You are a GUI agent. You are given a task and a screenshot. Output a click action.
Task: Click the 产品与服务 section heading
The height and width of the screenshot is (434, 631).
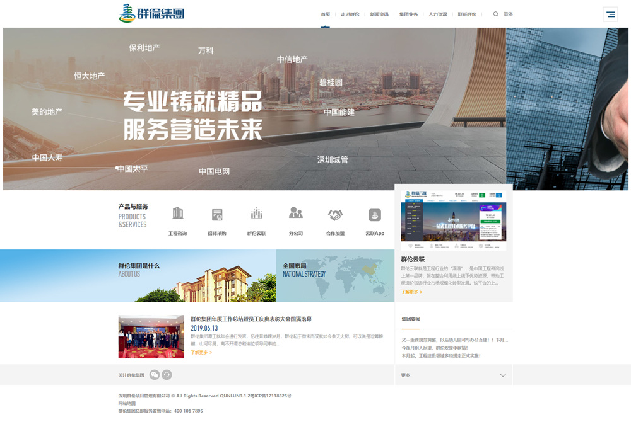click(x=133, y=207)
